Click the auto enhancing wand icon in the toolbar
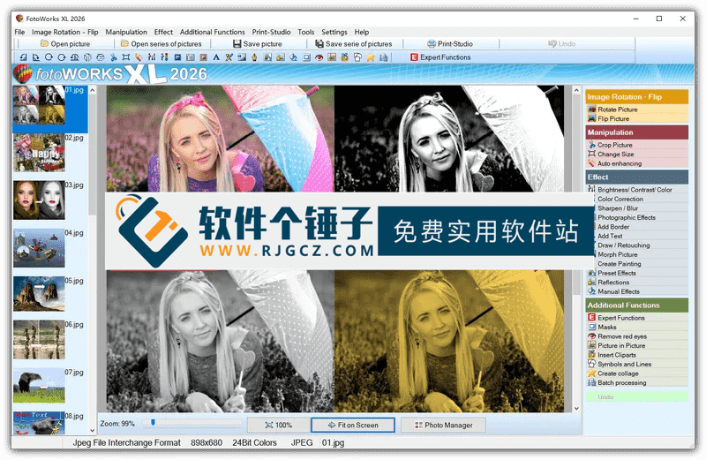 (139, 57)
